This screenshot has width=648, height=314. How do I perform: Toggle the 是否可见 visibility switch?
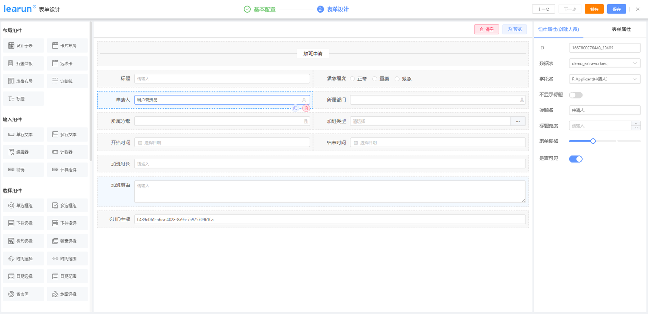[576, 159]
